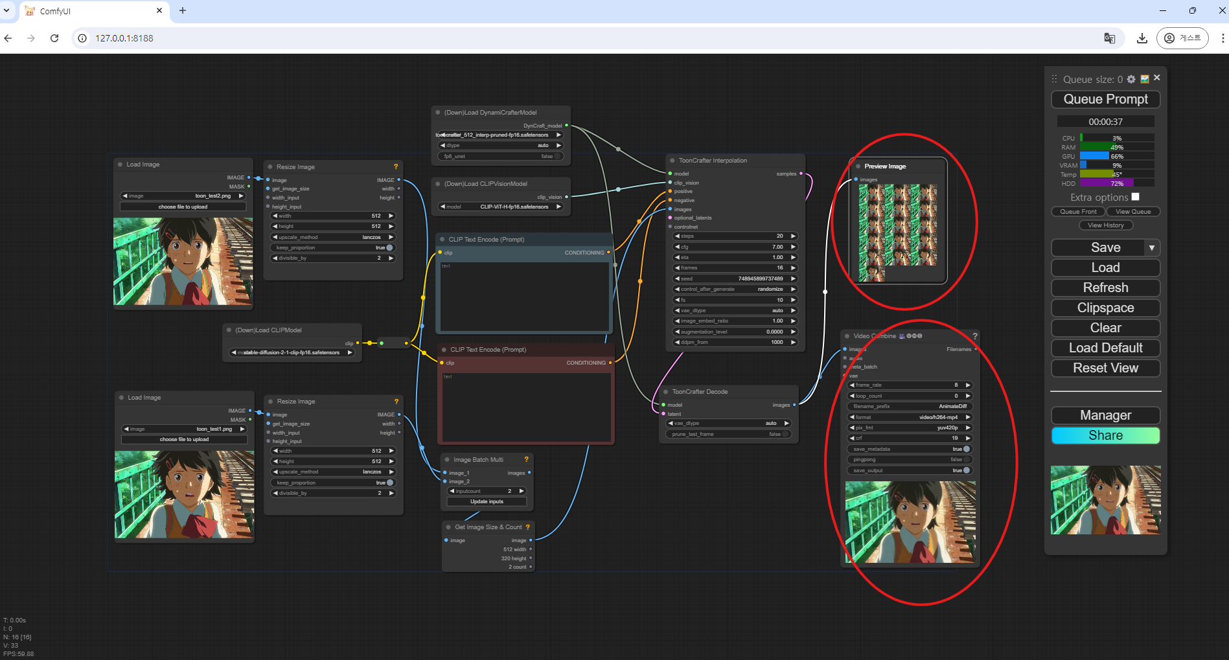Toggle save_metadata in Video Combine

click(910, 449)
